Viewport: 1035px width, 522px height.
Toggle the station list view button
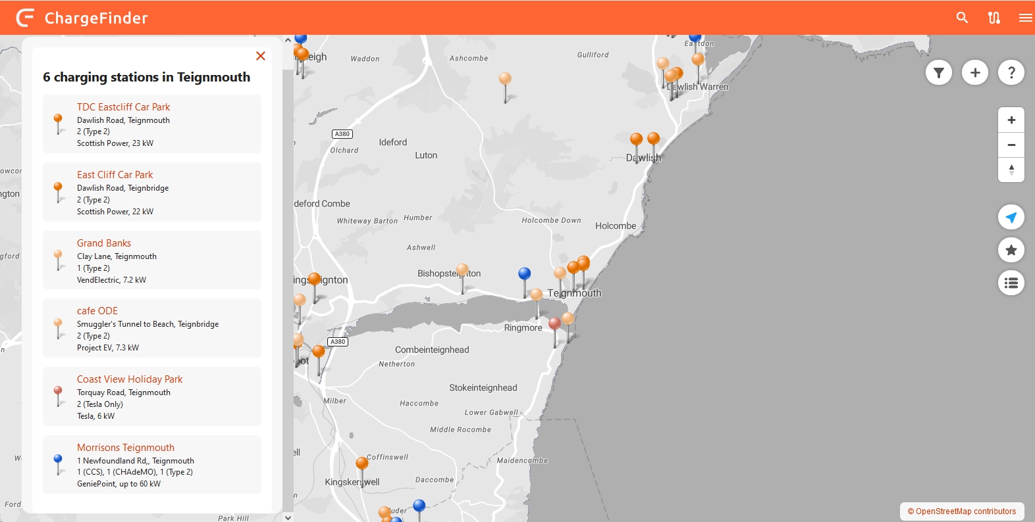click(1011, 283)
